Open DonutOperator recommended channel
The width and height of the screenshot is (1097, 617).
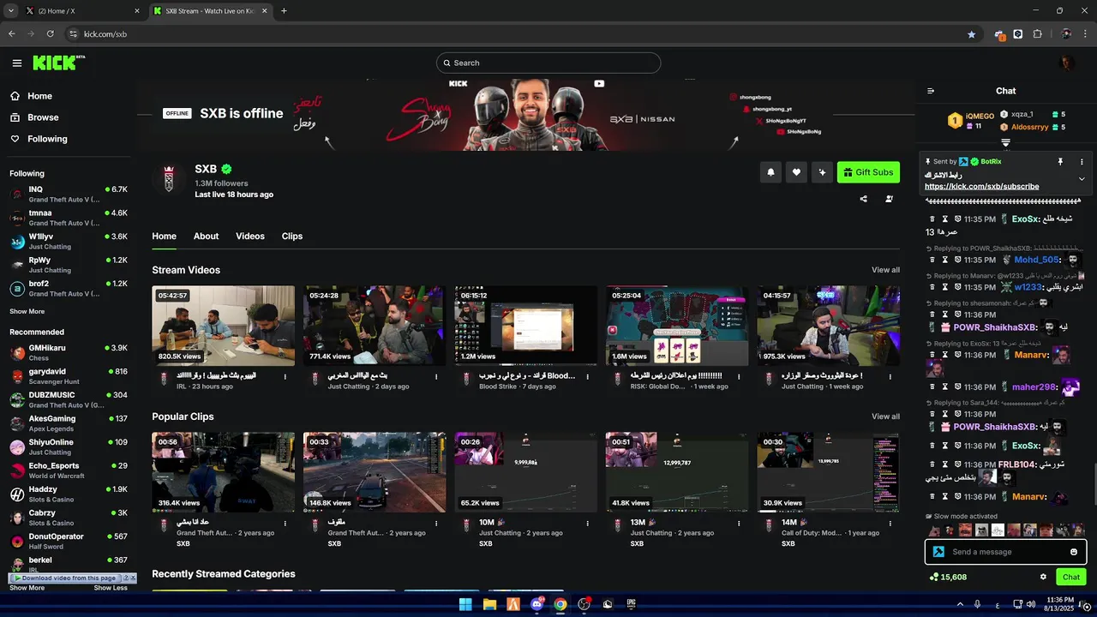pyautogui.click(x=69, y=542)
